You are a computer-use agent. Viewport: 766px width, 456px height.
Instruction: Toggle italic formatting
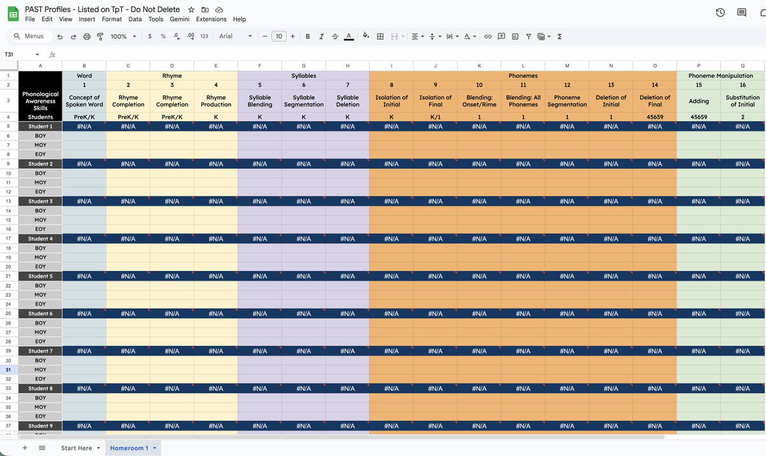(321, 36)
